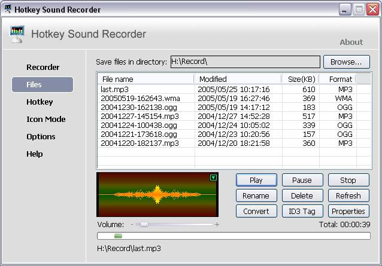
Task: Minimize the Hotkey Sound Recorder window
Action: [x=344, y=10]
